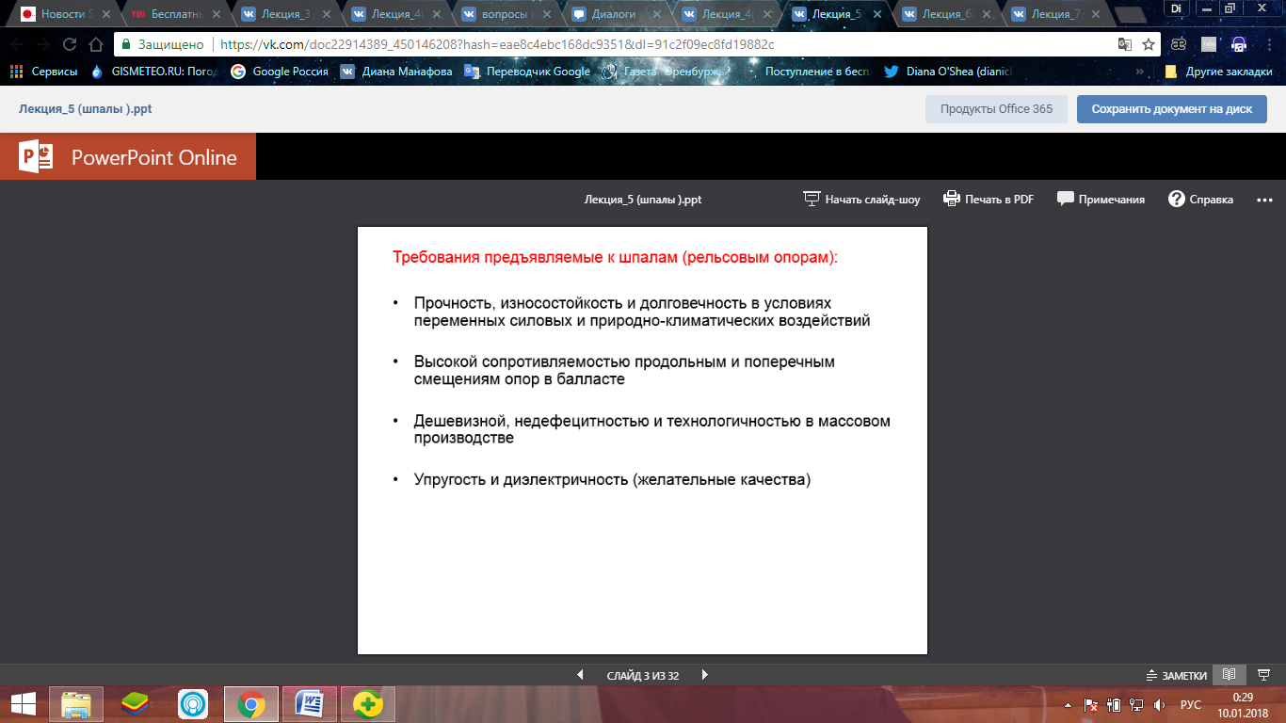Screen dimensions: 1286x723
Task: Advance to next slide arrow
Action: pyautogui.click(x=704, y=675)
